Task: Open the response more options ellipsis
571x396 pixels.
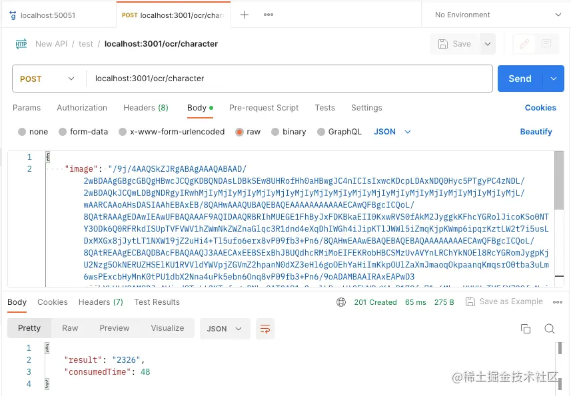Action: point(557,301)
